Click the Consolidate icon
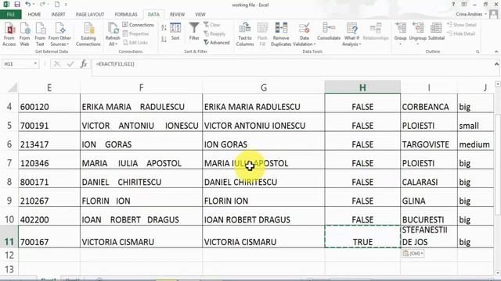 click(x=329, y=32)
